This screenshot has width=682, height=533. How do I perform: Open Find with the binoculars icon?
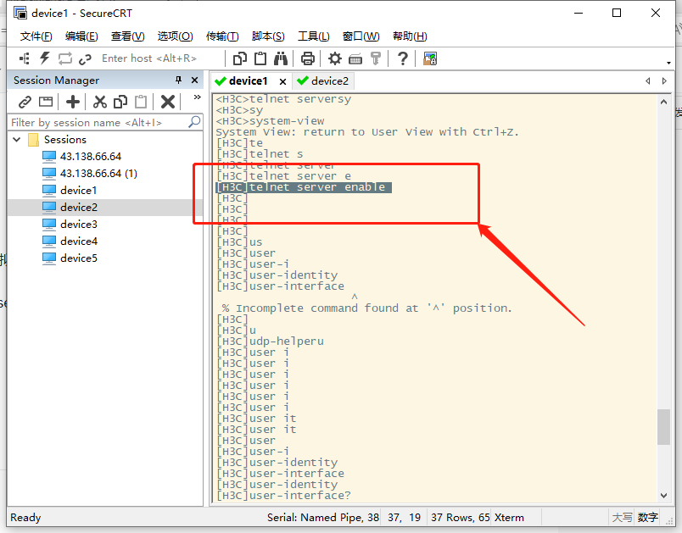click(281, 58)
